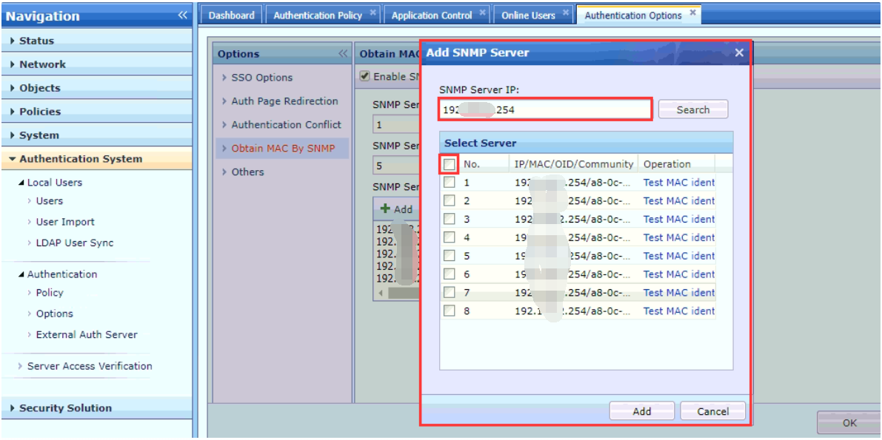Expand the Security Solution section
Screen dimensions: 882x440
click(x=65, y=408)
